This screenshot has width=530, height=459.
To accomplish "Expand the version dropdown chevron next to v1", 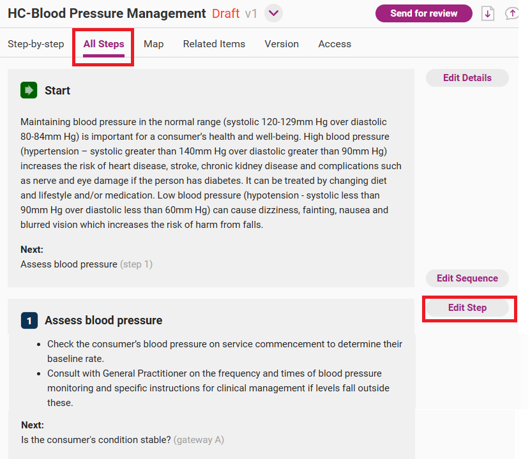I will (x=273, y=13).
